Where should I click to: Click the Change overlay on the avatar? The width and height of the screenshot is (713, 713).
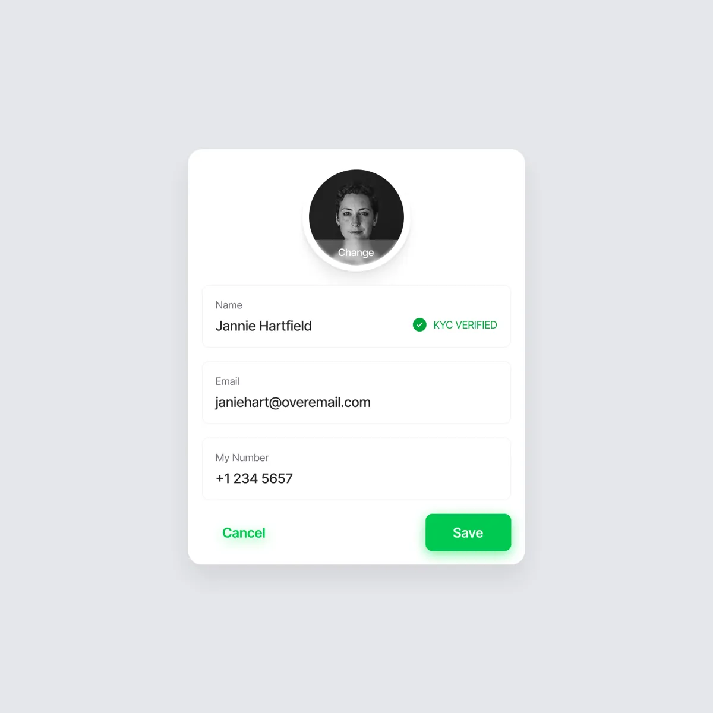[356, 253]
